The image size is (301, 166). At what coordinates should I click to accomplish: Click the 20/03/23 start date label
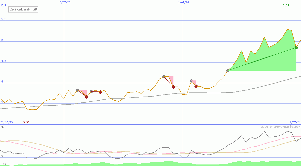point(6,122)
